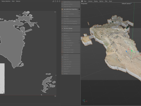
Task: Open the Textures menu
Action: 18,1
